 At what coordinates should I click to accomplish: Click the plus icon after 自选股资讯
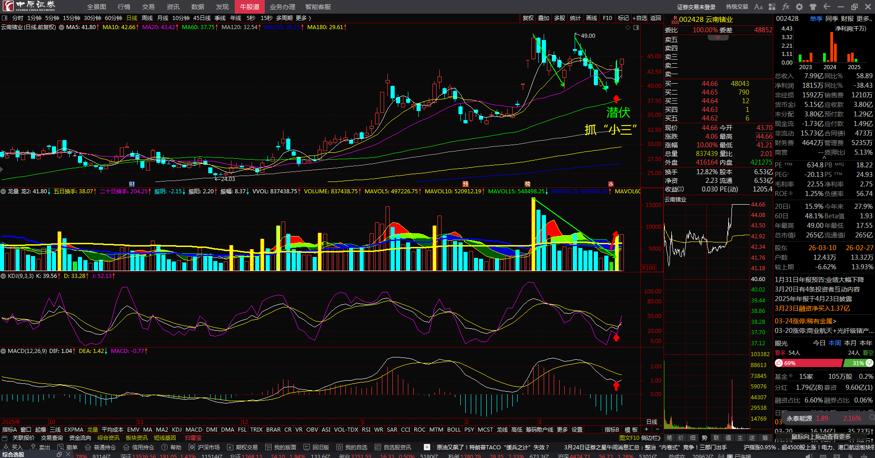(x=427, y=448)
